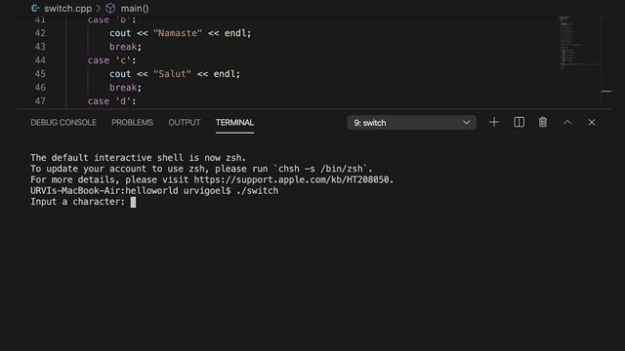Screen dimensions: 625x351
Task: Open the PROBLEMS tab
Action: click(x=133, y=123)
